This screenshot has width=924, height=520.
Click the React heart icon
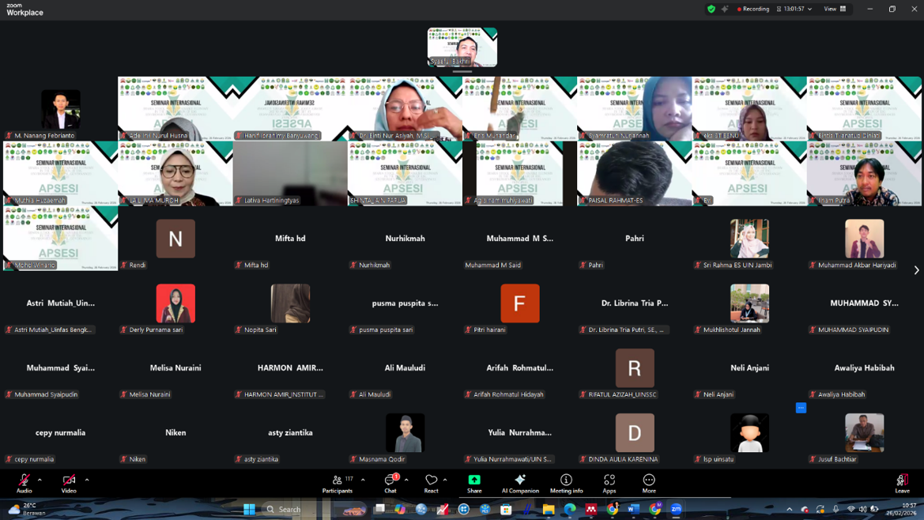click(x=431, y=483)
